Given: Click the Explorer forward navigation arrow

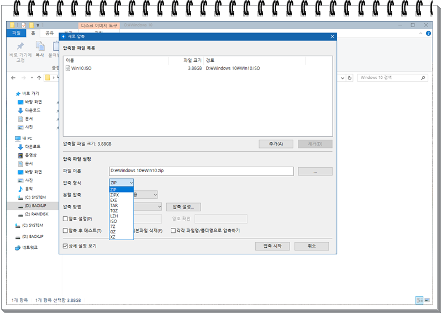Looking at the screenshot, I should coord(23,78).
